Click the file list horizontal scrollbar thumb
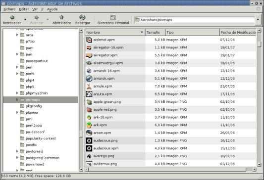 (x=167, y=170)
